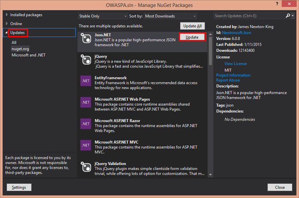The image size is (299, 198).
Task: Select the jQuery Validation title
Action: (110, 164)
